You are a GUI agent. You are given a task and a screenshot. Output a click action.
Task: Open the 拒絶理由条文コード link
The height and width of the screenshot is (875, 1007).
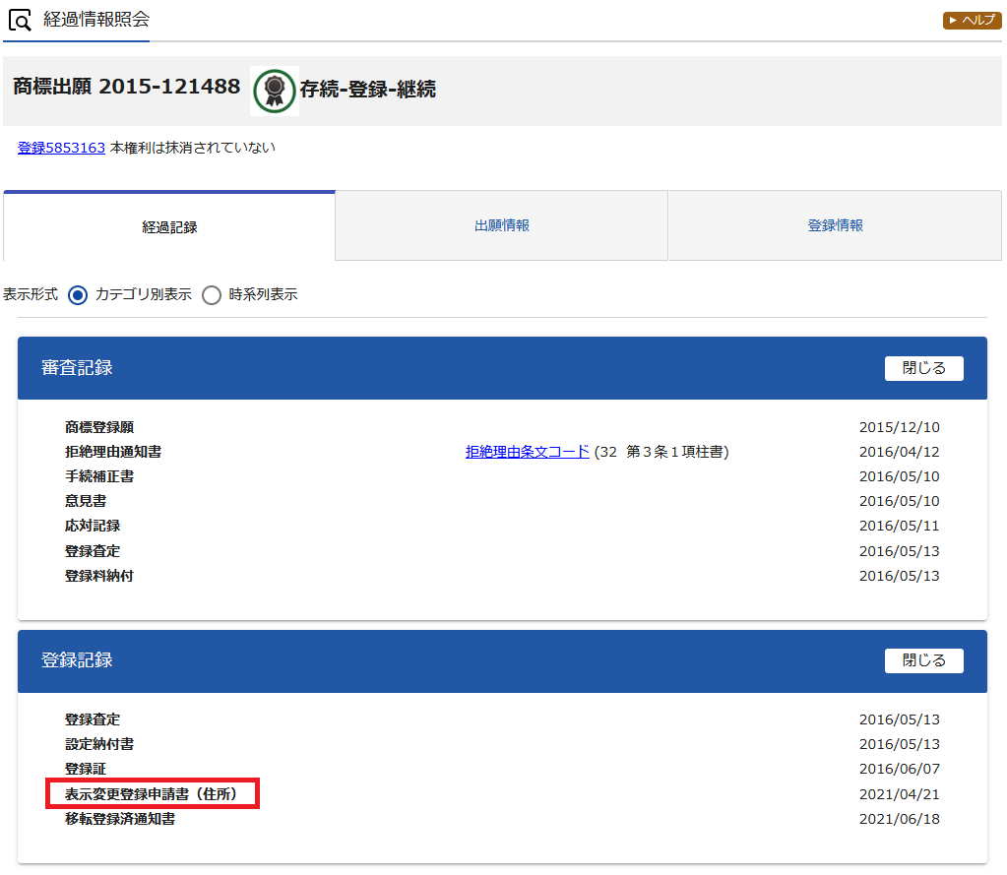528,452
